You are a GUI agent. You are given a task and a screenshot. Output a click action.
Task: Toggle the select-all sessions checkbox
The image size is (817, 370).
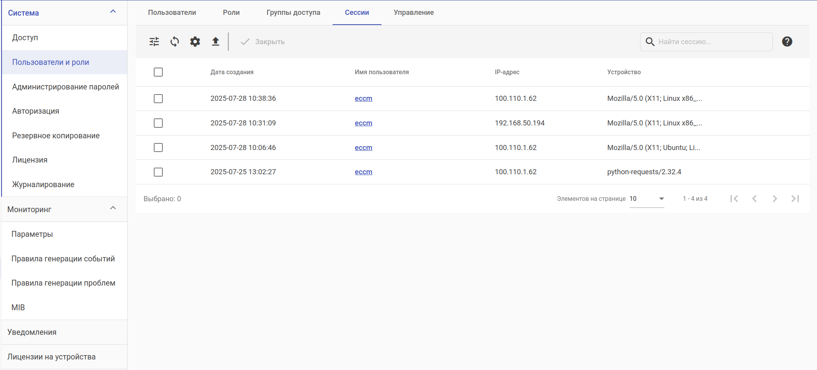[x=158, y=72]
